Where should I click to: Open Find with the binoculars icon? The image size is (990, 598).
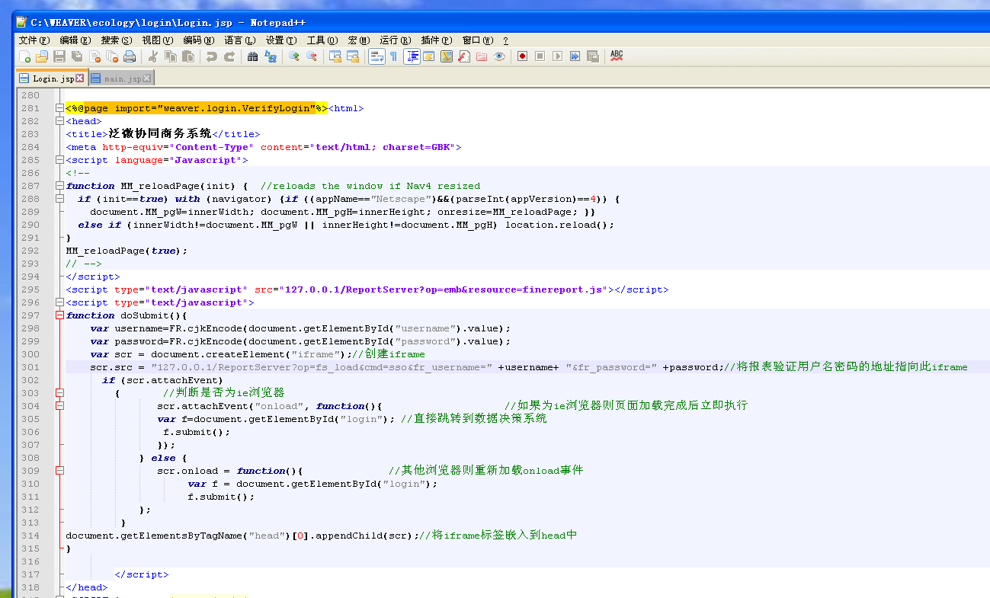click(252, 56)
